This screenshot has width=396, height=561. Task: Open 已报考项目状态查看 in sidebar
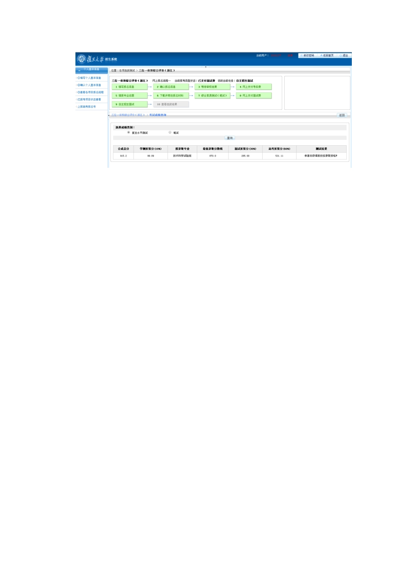click(89, 99)
